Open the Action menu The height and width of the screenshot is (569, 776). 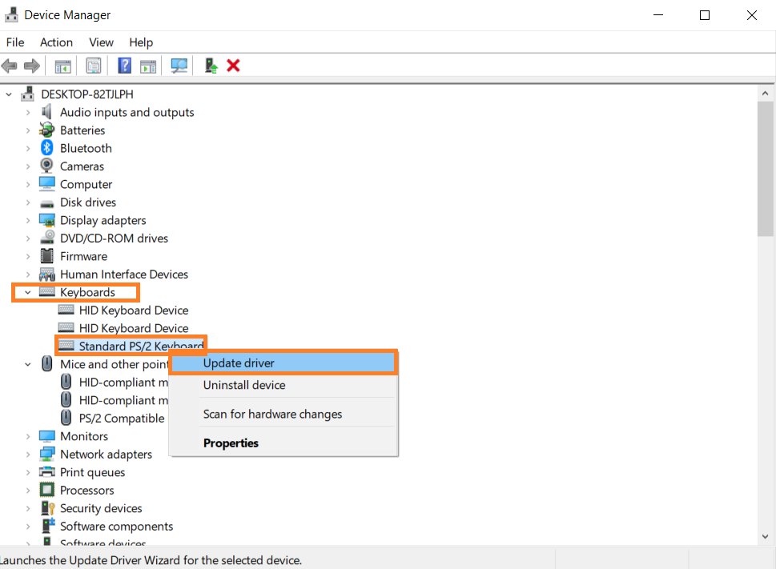56,42
